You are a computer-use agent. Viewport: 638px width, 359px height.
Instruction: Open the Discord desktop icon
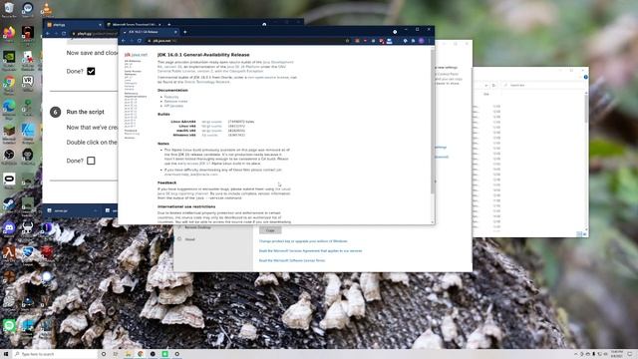[9, 228]
